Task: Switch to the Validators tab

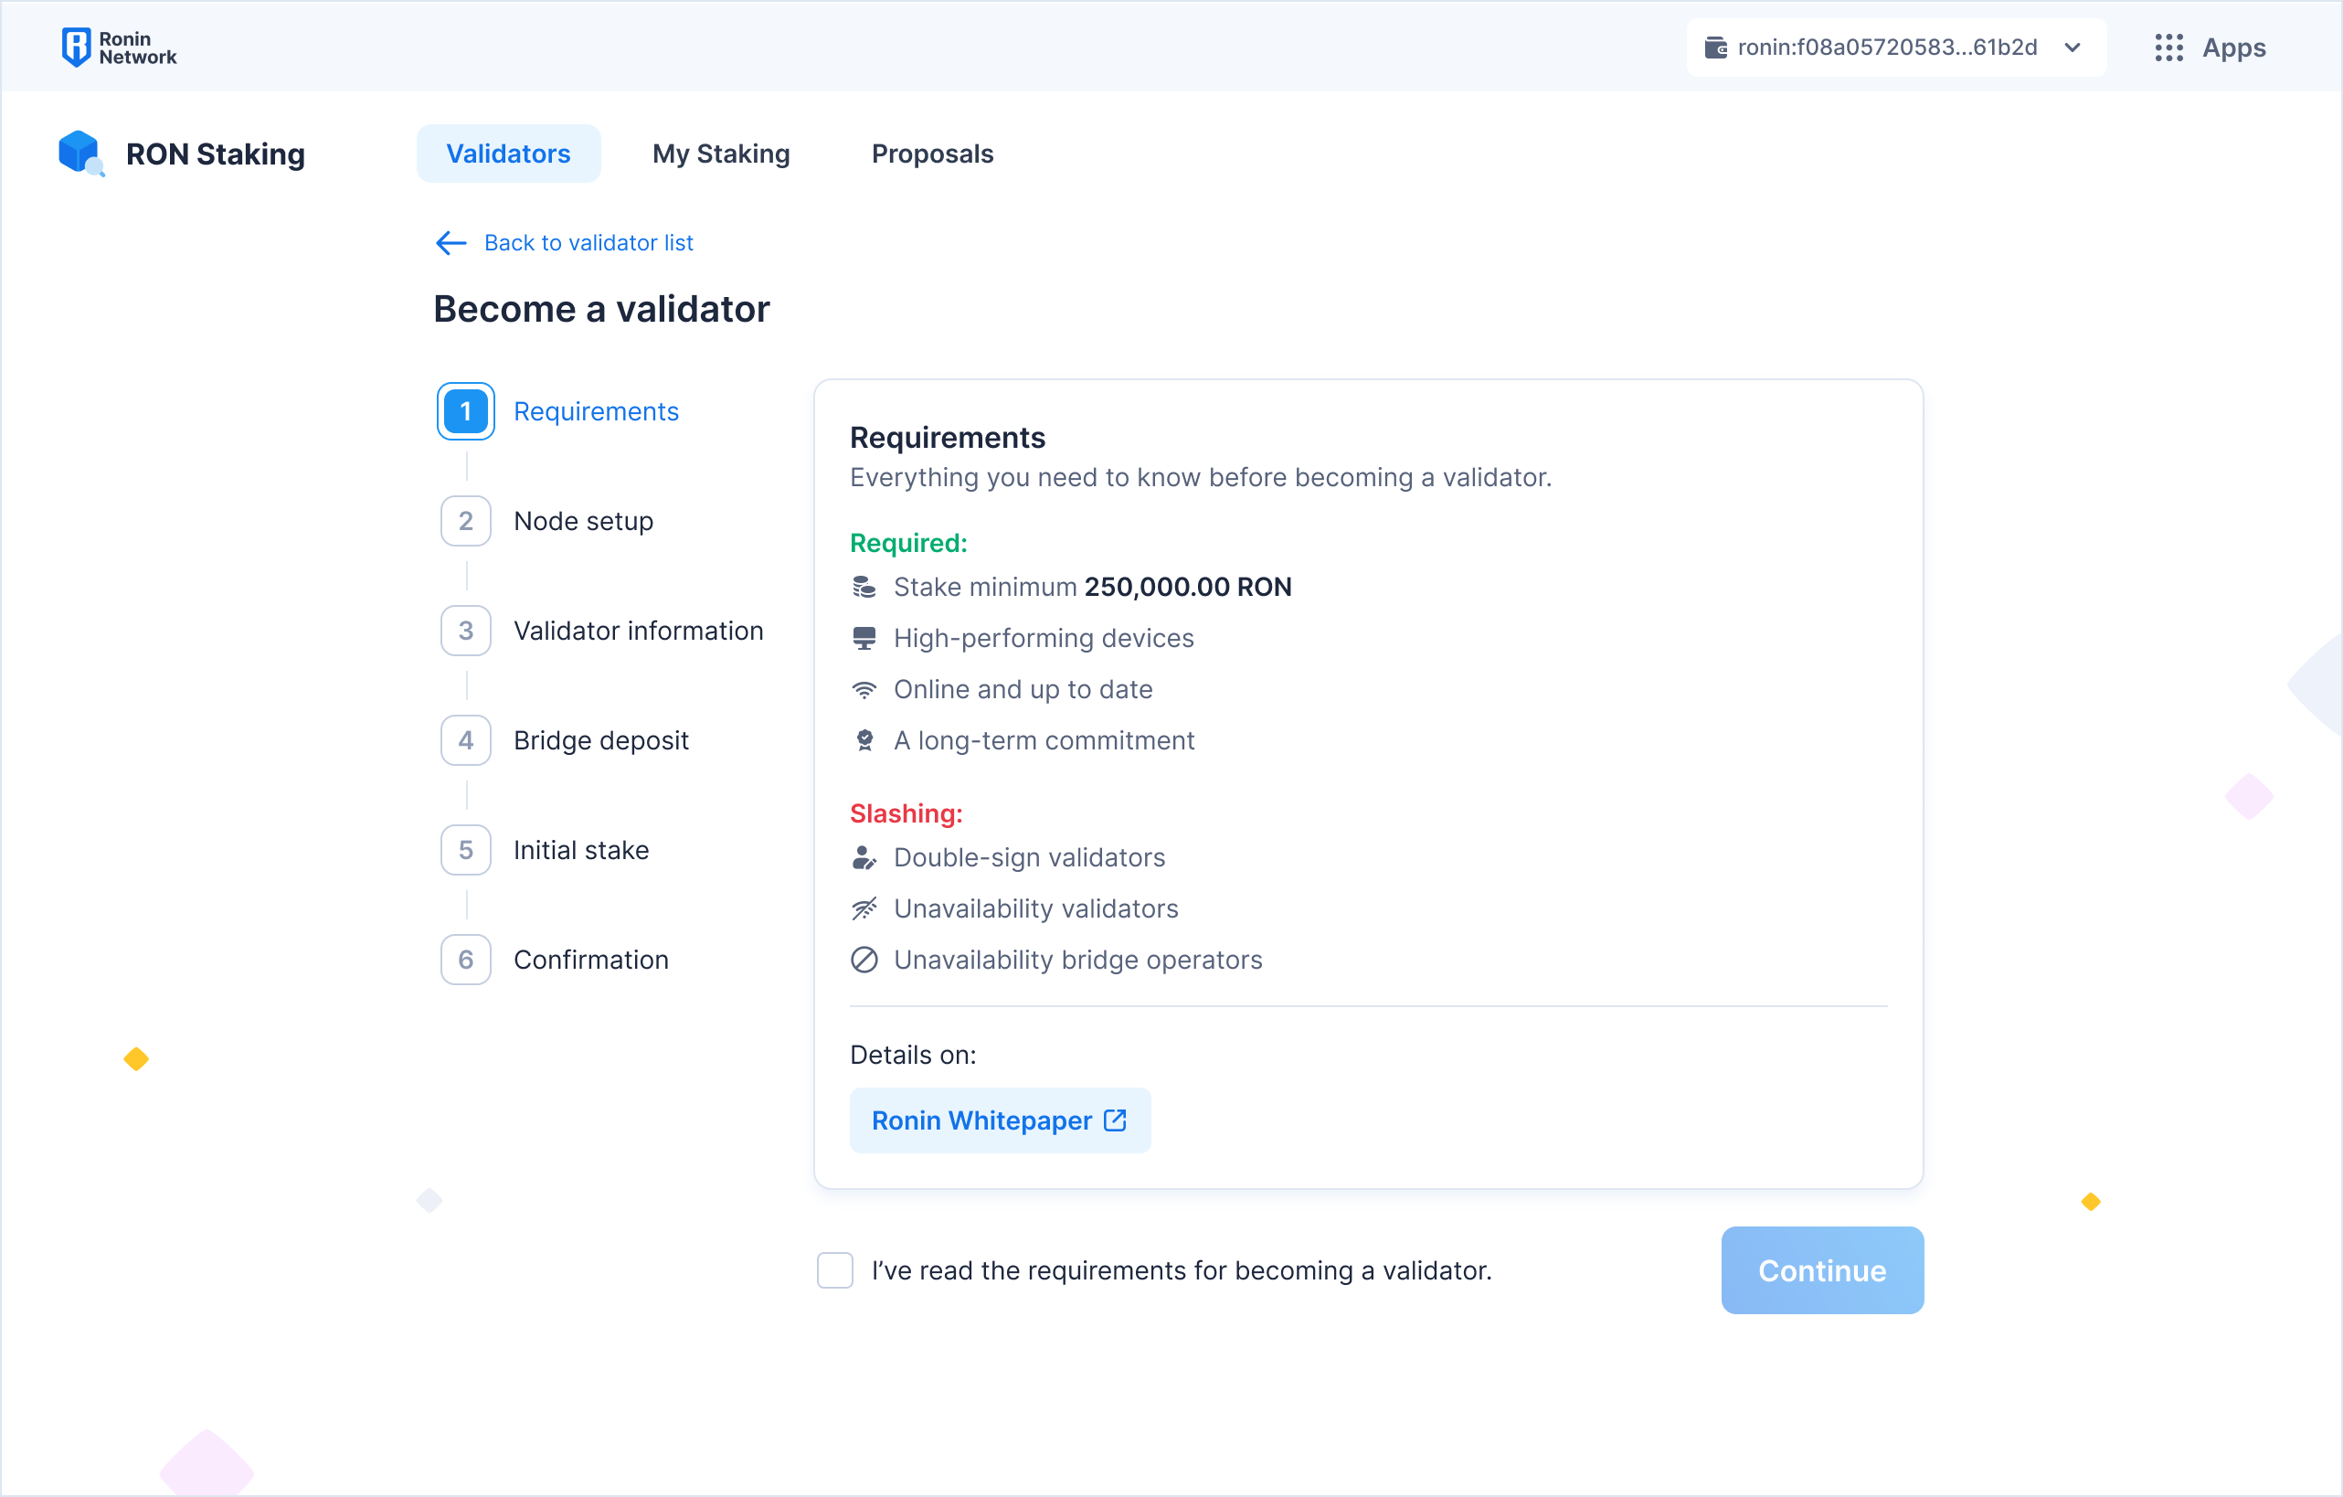Action: 508,154
